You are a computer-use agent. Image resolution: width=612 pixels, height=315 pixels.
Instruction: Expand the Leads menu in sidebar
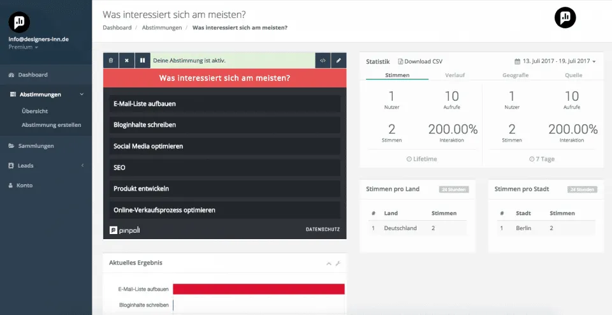click(x=46, y=166)
